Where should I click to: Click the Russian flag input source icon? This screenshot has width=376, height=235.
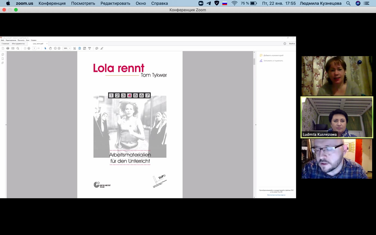(x=225, y=3)
